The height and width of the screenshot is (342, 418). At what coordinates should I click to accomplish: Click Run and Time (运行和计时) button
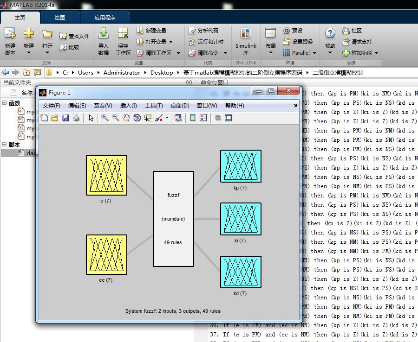pos(206,42)
